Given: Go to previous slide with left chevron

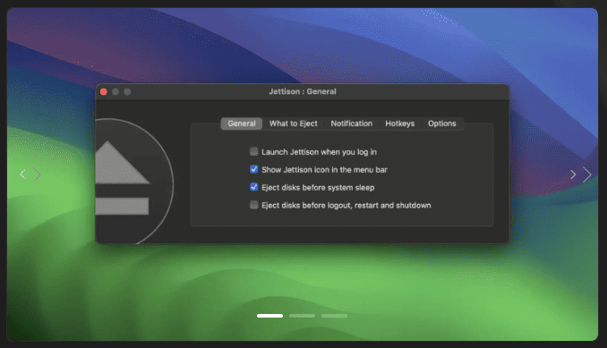Looking at the screenshot, I should click(x=23, y=174).
